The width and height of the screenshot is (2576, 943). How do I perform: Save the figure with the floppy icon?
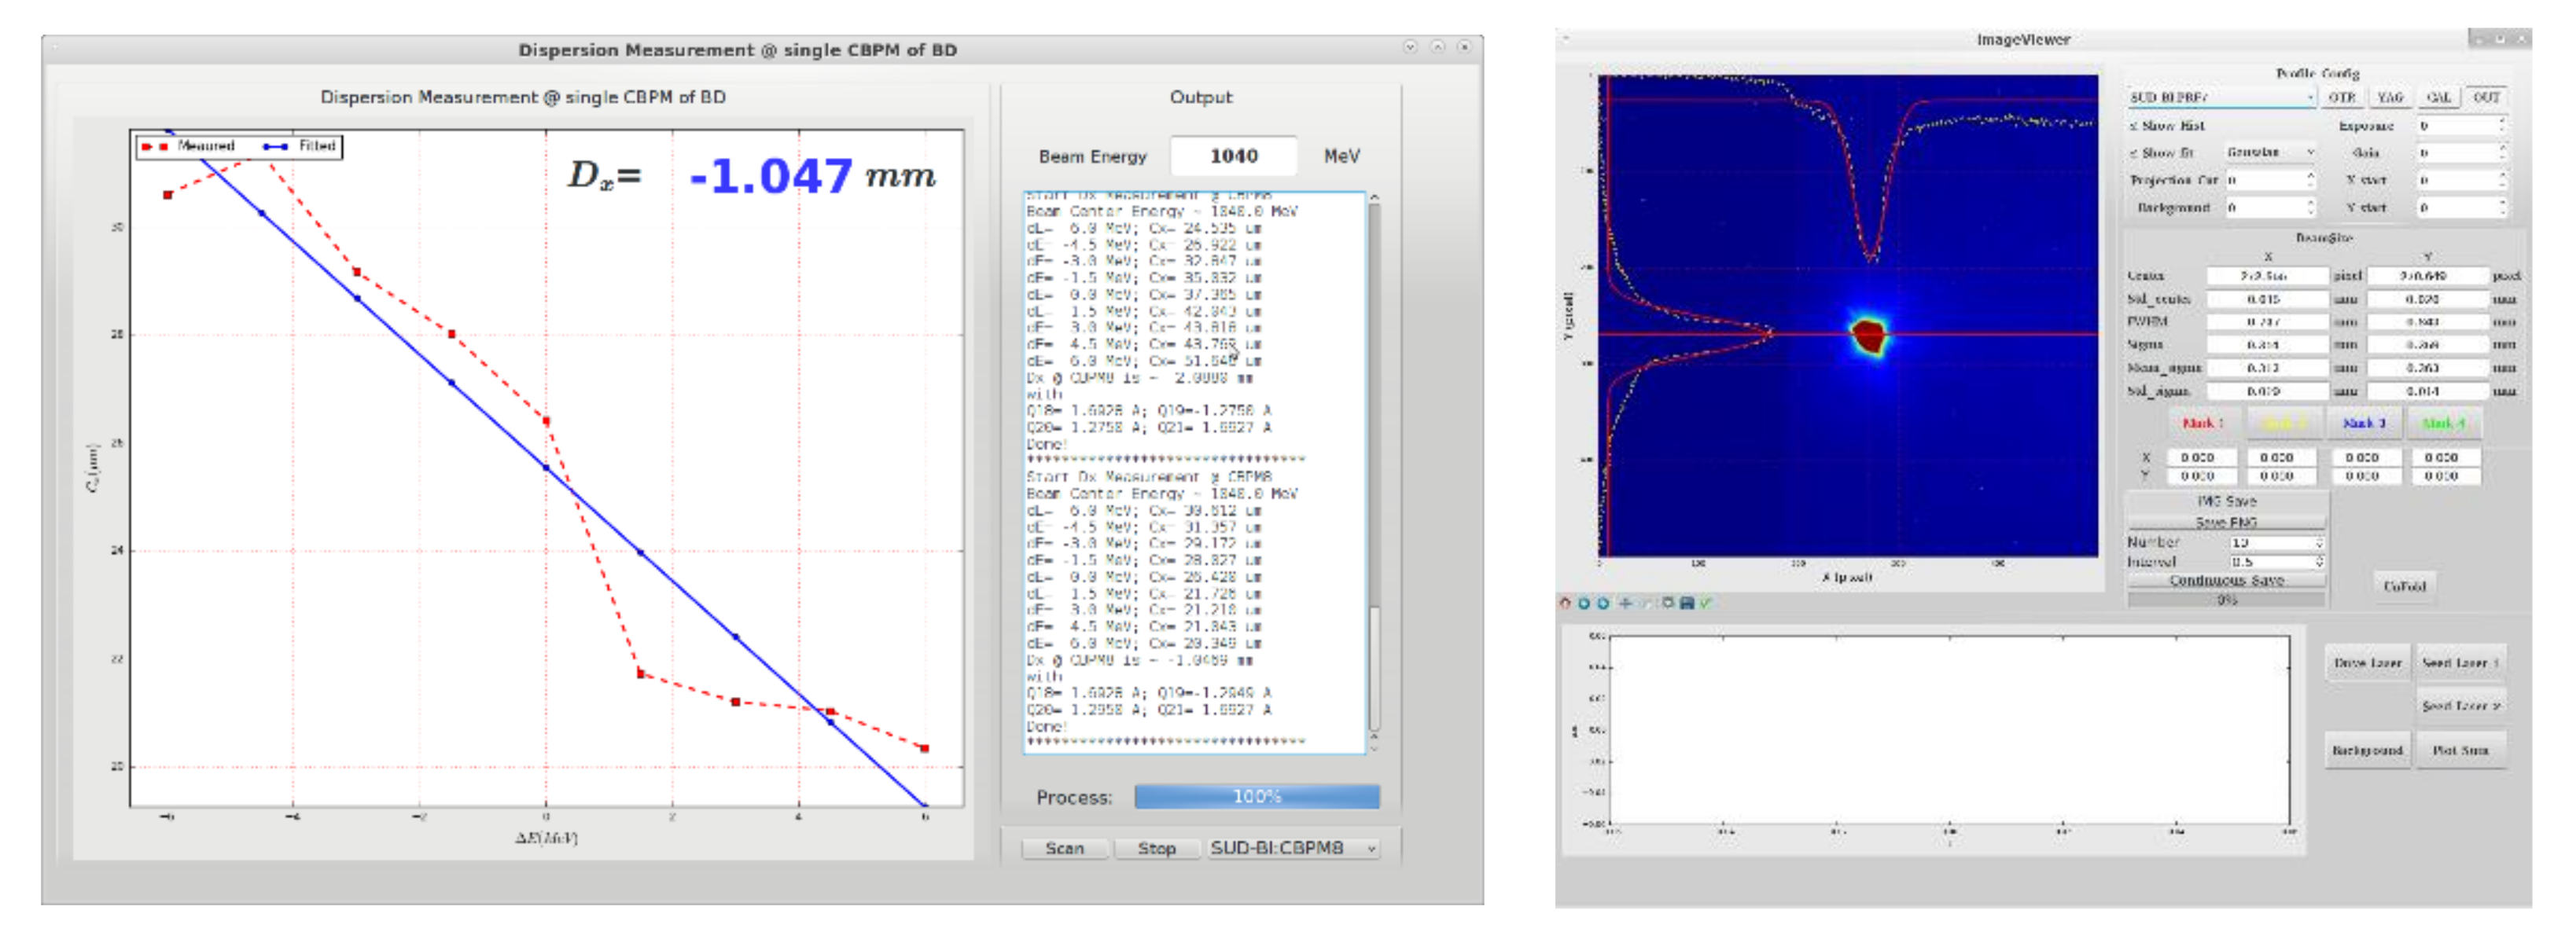click(x=1687, y=604)
